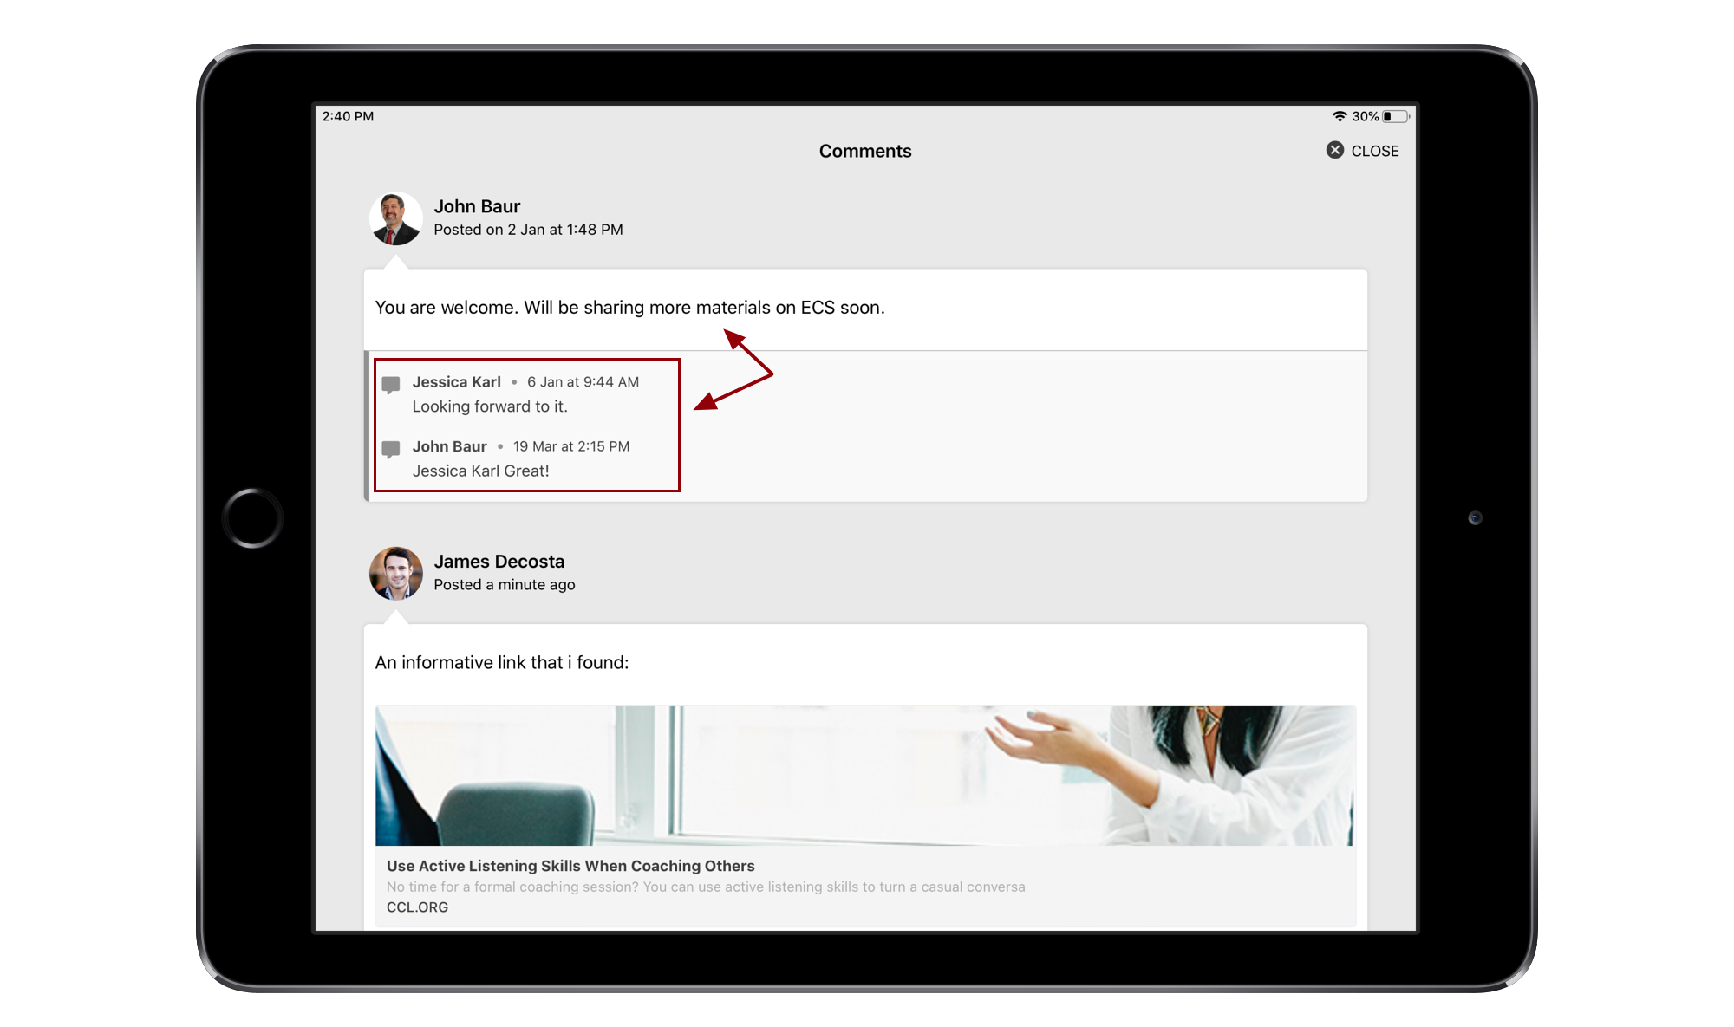Viewport: 1734px width, 1027px height.
Task: Select the 'You are welcome' comment text
Action: (x=629, y=308)
